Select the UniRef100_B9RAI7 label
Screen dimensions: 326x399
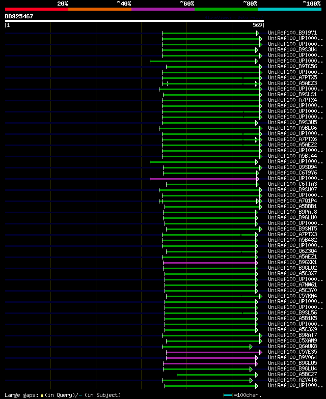tap(292, 335)
